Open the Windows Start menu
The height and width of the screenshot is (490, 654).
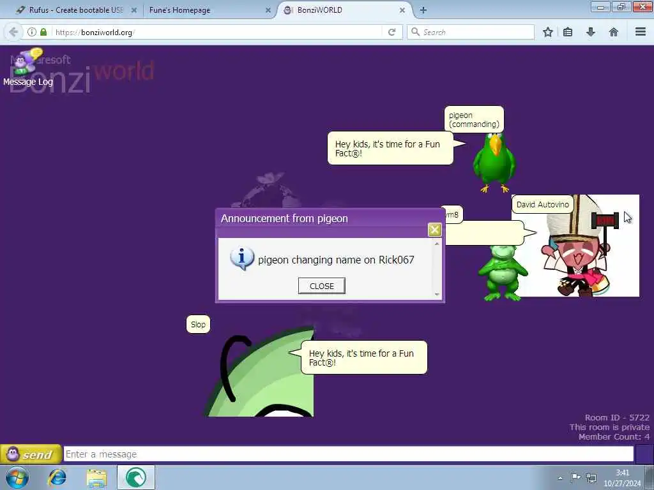(17, 477)
